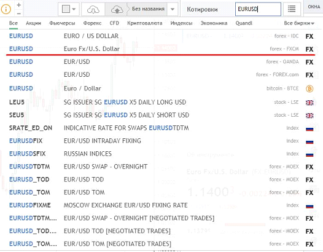Choose EURUSD result from forex - OANDA
The image size is (323, 252).
pos(161,61)
